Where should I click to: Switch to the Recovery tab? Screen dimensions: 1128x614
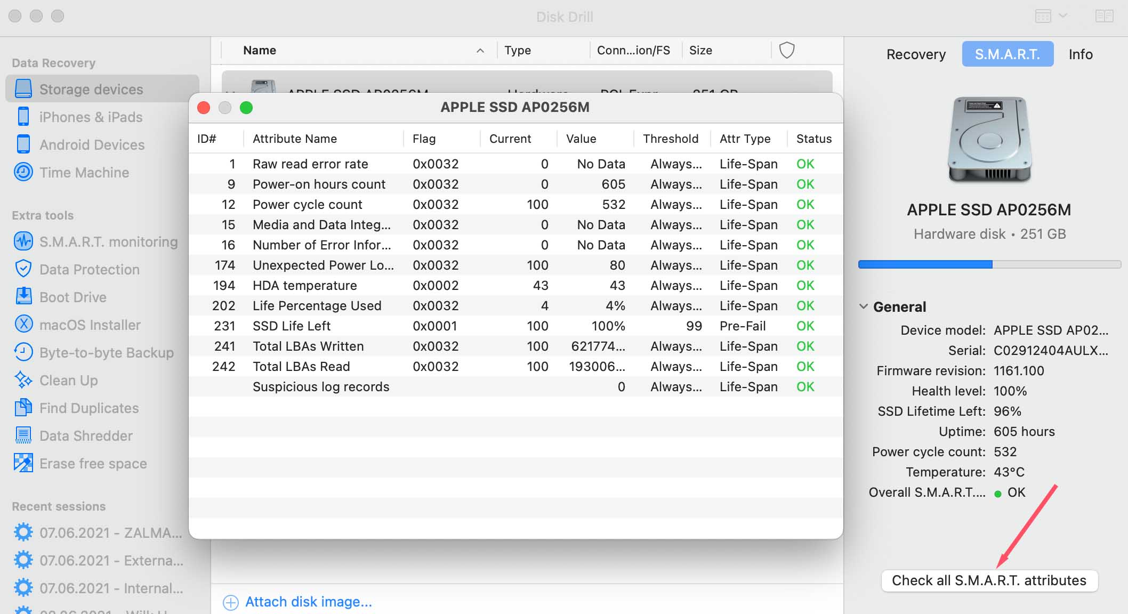click(916, 54)
